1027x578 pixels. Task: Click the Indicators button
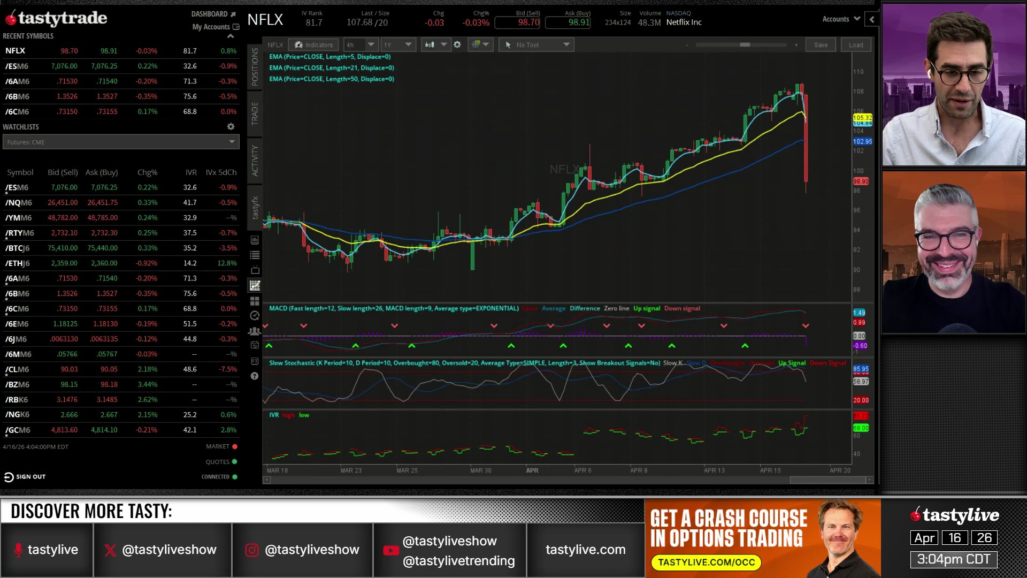(313, 45)
